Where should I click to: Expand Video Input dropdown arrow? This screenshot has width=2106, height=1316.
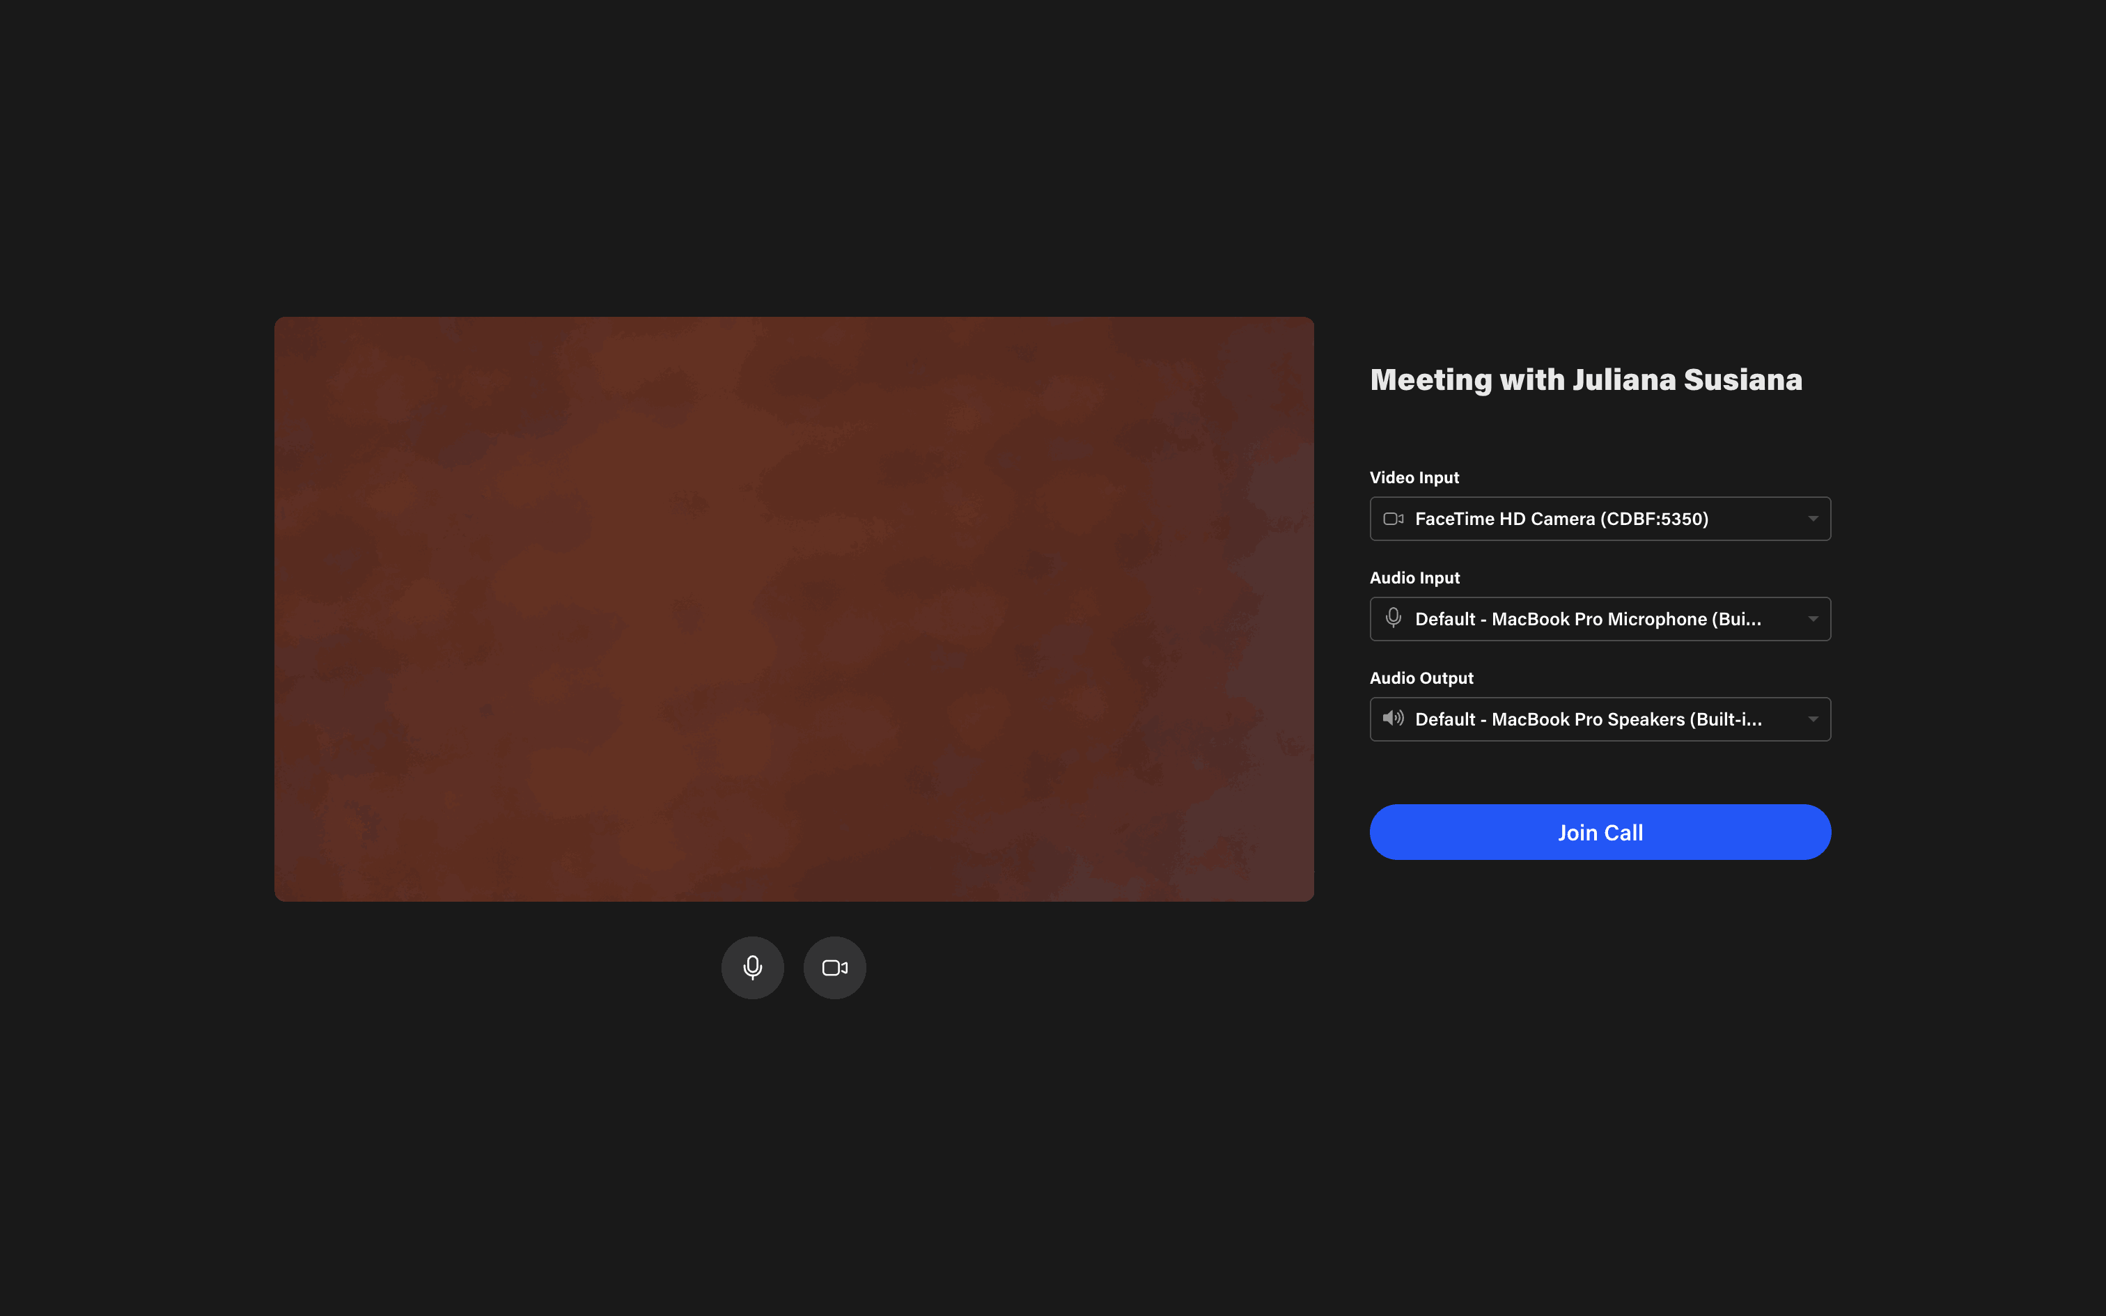(x=1813, y=519)
